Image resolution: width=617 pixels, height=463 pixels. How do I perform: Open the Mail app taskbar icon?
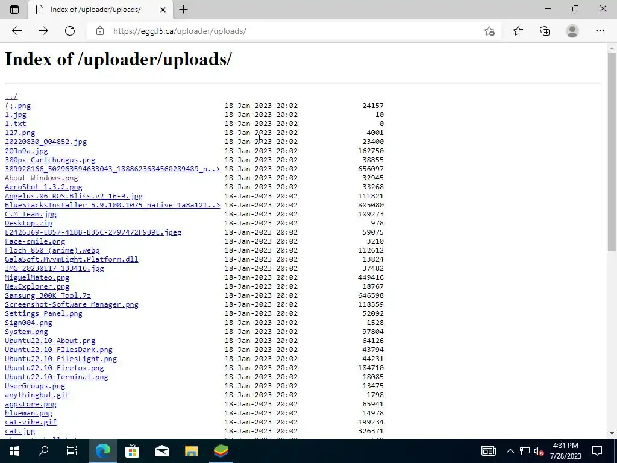(161, 451)
